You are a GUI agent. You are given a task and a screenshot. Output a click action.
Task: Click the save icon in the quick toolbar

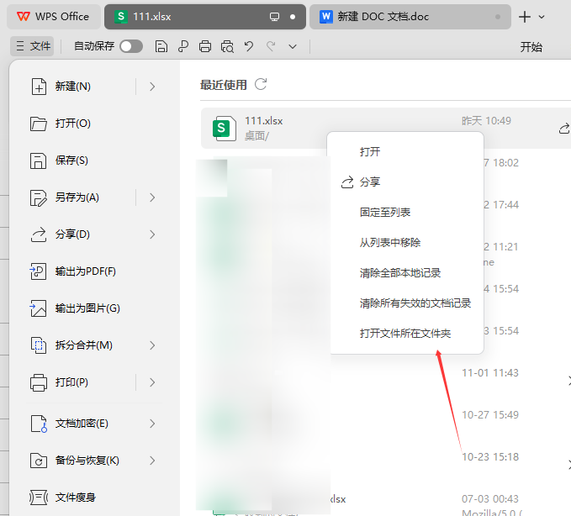(161, 46)
